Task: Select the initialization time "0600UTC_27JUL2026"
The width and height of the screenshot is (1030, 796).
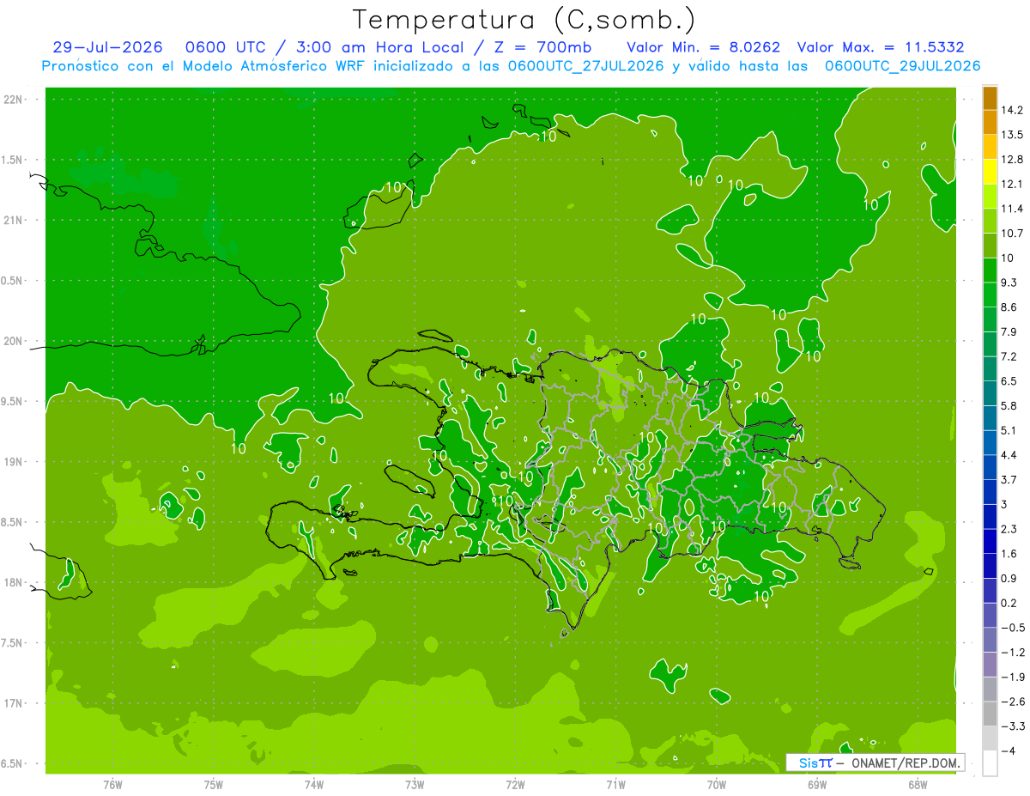Action: 586,66
